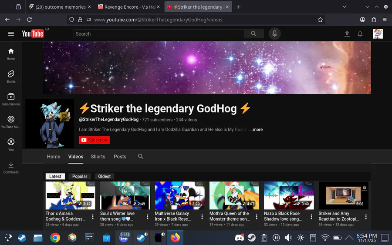Open the volume control in system tray
392x245 pixels.
(x=288, y=238)
